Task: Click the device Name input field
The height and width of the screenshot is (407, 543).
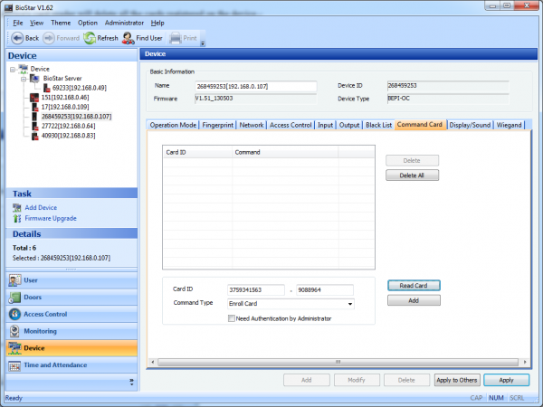Action: pos(256,87)
